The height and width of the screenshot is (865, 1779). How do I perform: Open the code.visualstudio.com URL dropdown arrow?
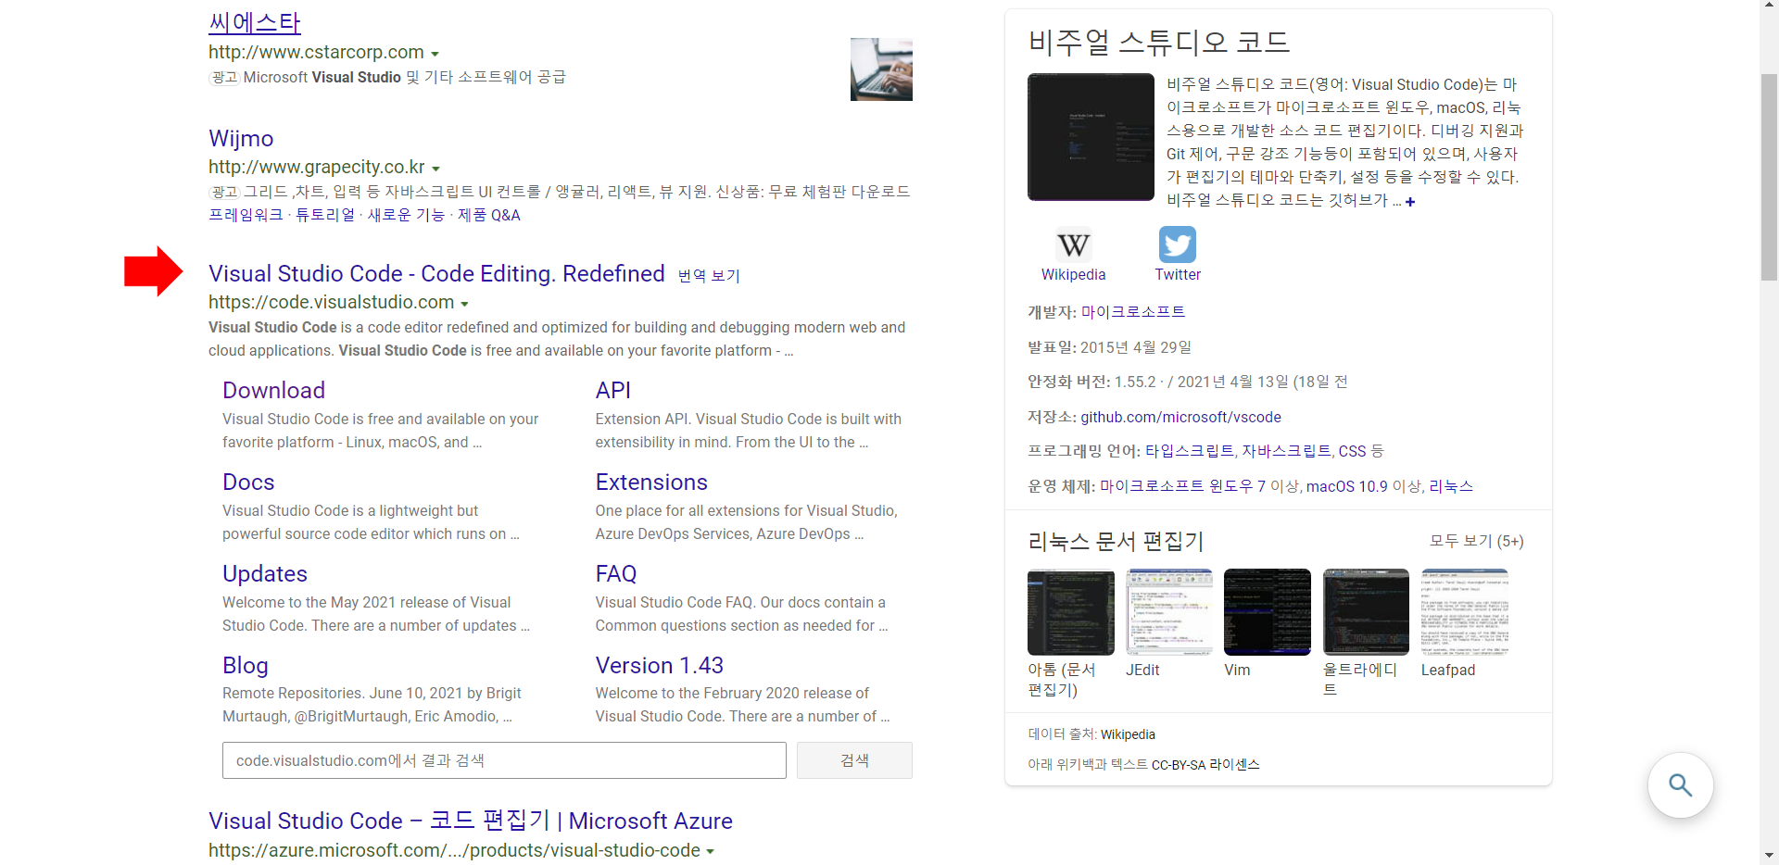[464, 305]
